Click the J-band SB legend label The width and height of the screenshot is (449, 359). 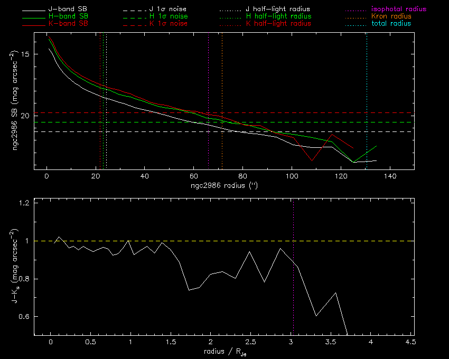tap(67, 10)
